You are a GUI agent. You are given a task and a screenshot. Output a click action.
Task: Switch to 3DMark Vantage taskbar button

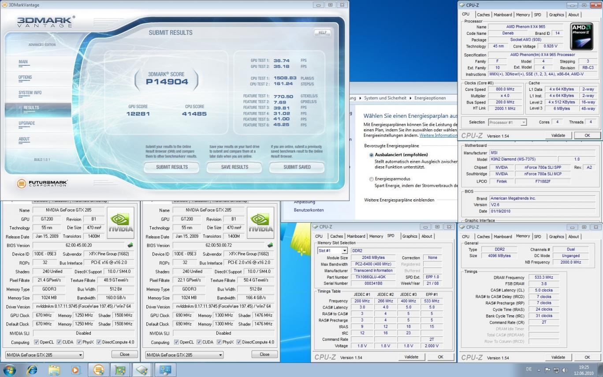coord(98,370)
